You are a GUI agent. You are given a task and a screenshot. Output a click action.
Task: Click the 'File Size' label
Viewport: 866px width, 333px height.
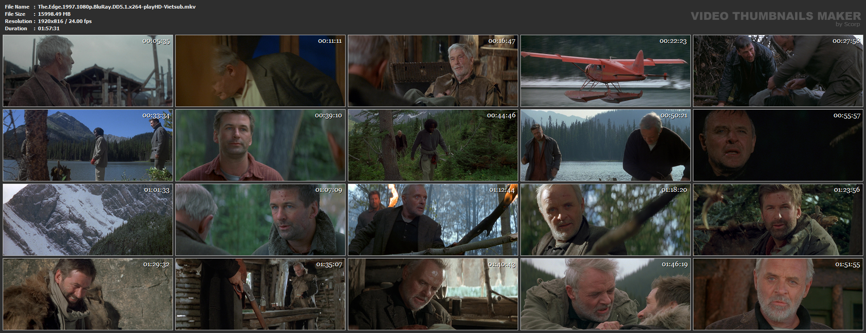pos(15,14)
